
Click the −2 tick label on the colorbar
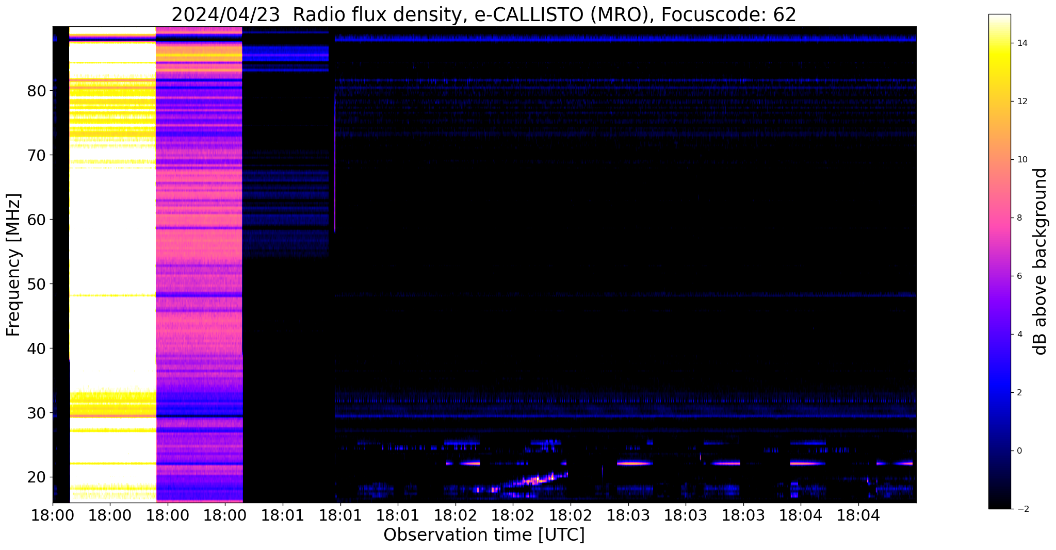point(1022,509)
